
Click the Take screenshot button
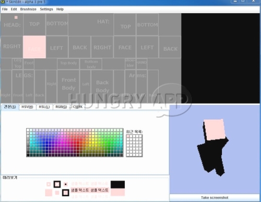coord(215,198)
